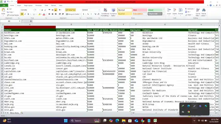Toggle Wrap Text

pyautogui.click(x=70, y=10)
